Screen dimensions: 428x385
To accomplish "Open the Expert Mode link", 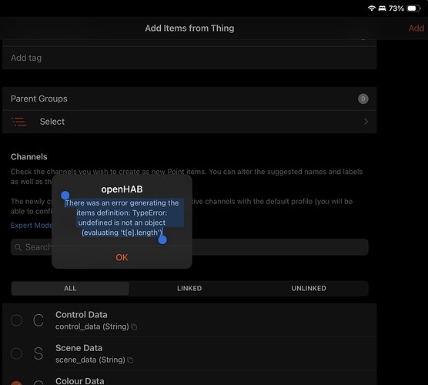I will 31,226.
